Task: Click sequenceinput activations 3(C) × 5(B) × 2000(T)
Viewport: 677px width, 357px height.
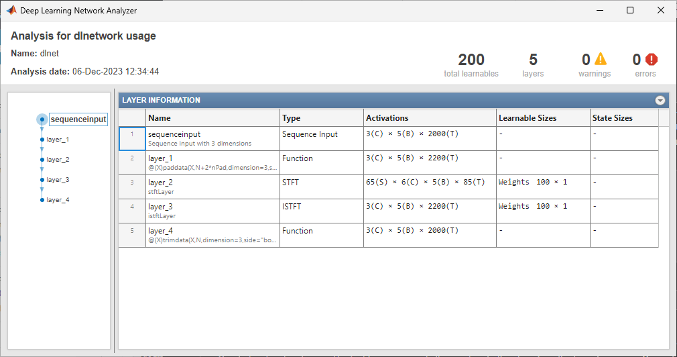Action: 430,138
